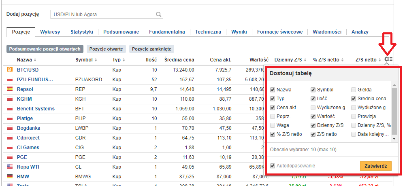This screenshot has width=405, height=186.
Task: Click the US flag next to Ropa WTI
Action: [10, 167]
